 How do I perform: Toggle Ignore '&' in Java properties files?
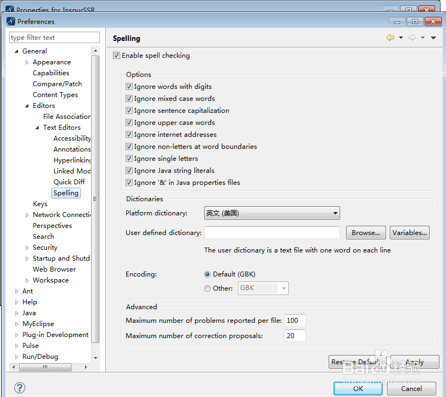coord(129,183)
